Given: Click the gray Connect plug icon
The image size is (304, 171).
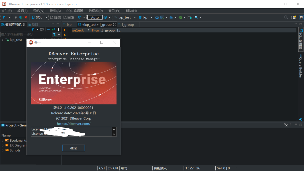Looking at the screenshot, I should [x=16, y=17].
